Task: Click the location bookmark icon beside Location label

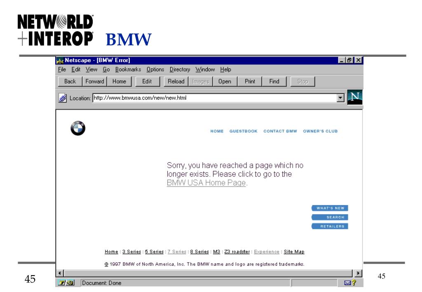Action: pyautogui.click(x=63, y=98)
